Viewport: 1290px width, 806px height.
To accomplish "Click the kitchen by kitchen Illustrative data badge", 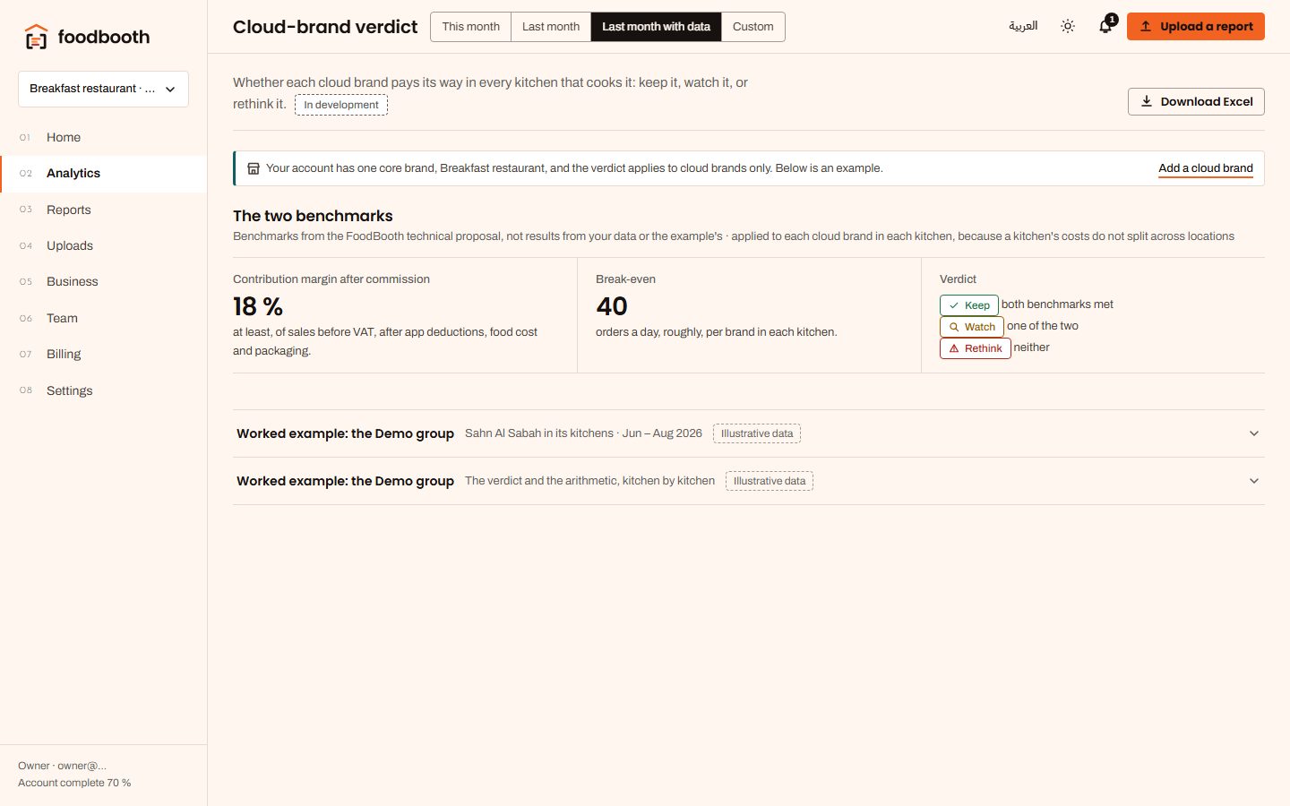I will 770,481.
